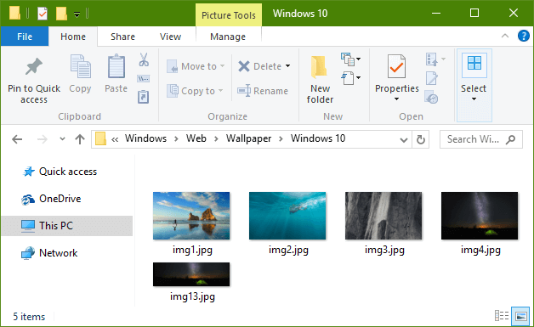
Task: Click Pin to Quick access
Action: click(34, 80)
